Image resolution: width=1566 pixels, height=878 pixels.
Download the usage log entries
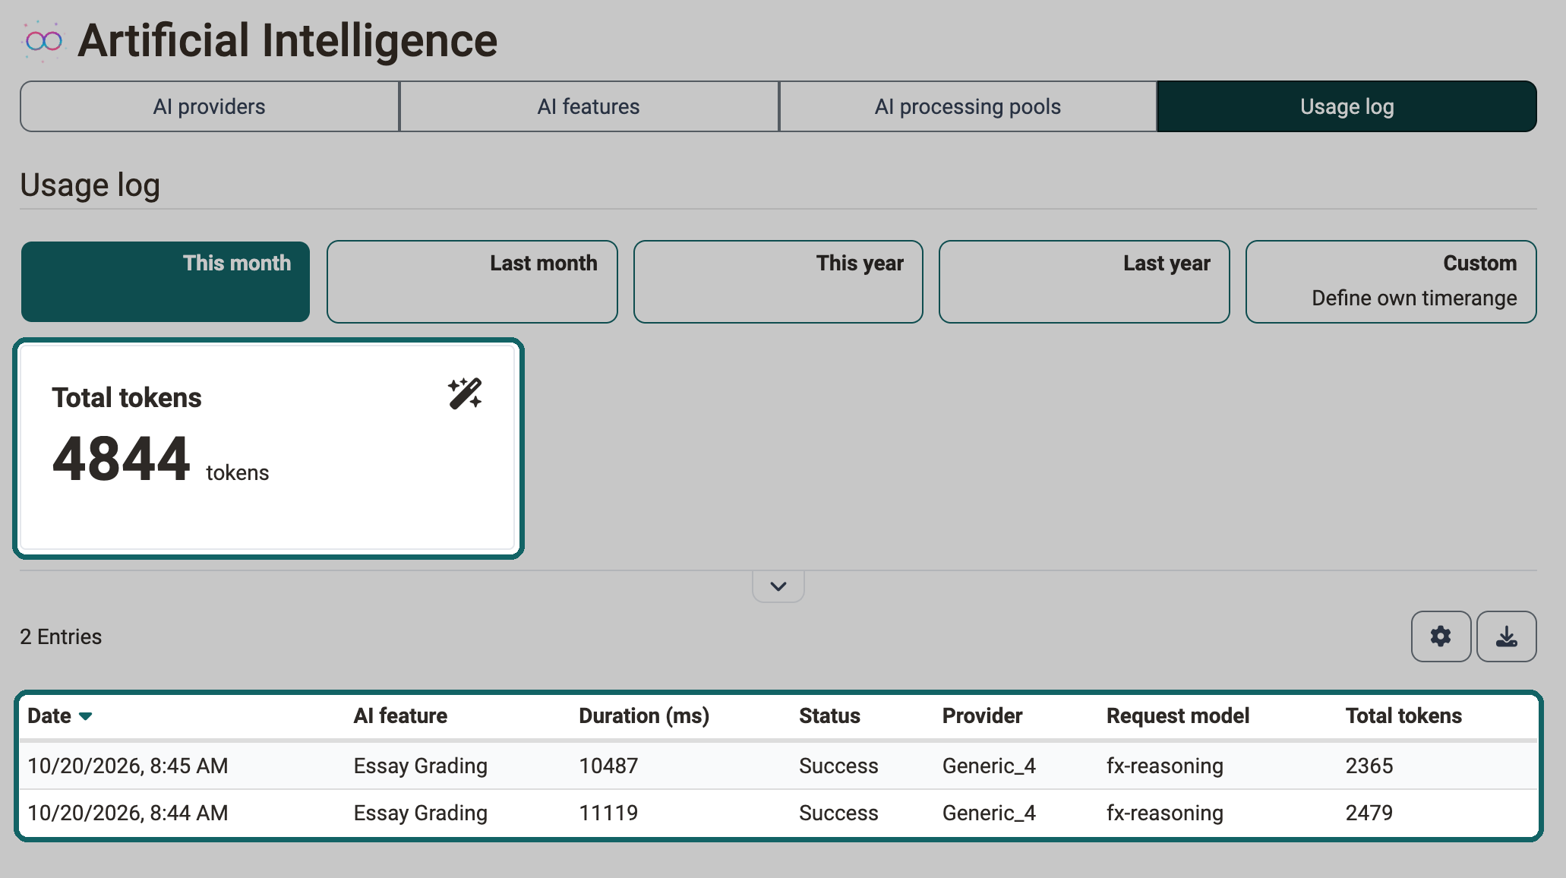coord(1507,636)
